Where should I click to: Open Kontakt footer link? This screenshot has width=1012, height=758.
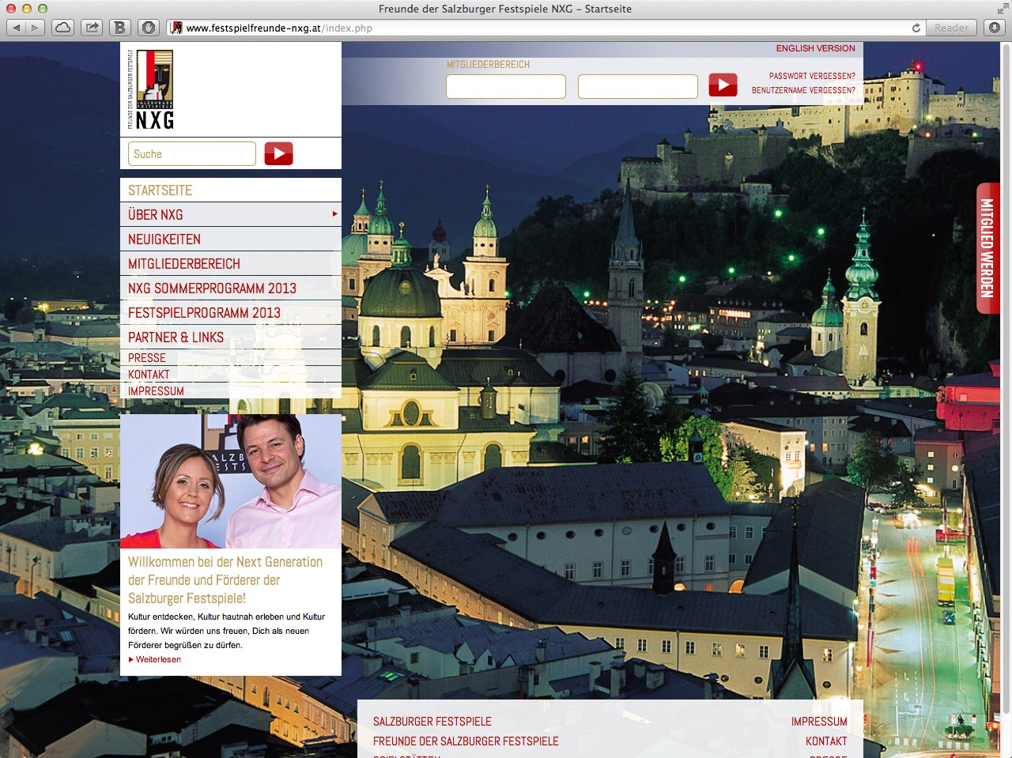point(826,741)
